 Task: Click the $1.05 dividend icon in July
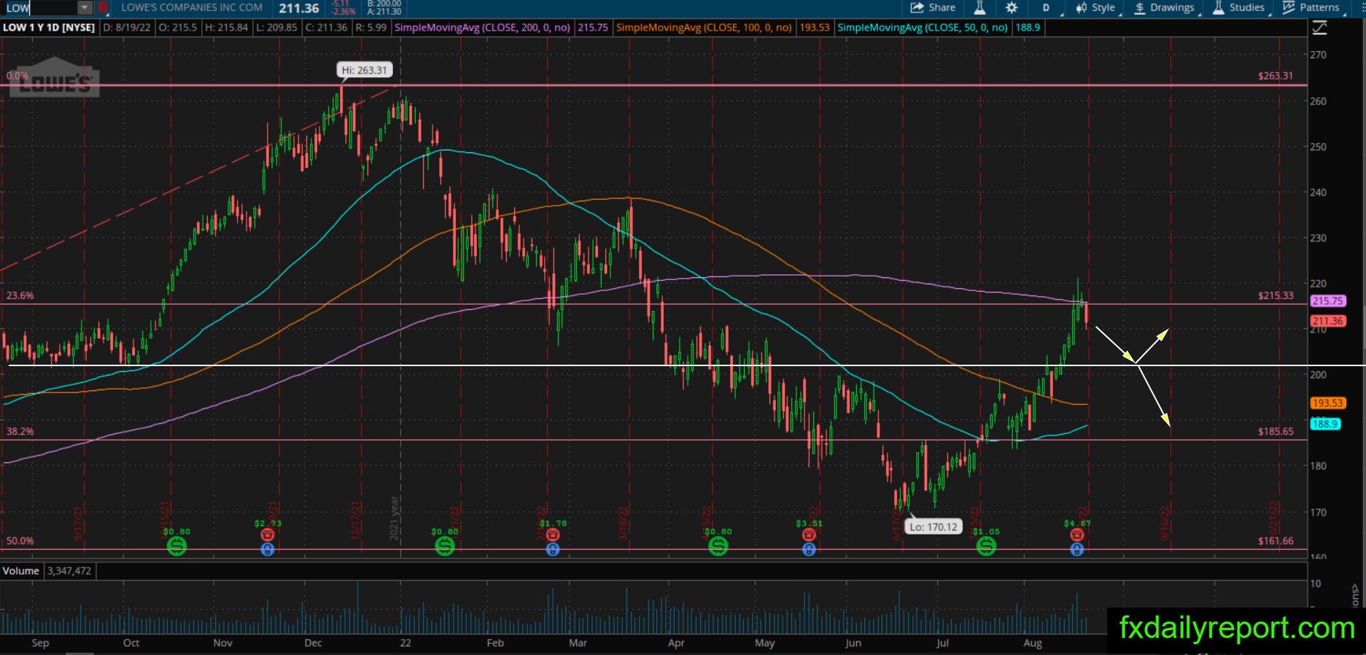[987, 545]
